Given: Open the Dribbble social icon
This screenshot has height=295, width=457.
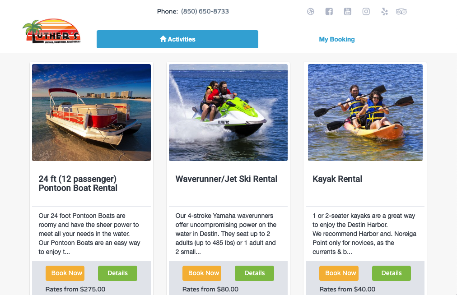Looking at the screenshot, I should click(x=310, y=12).
